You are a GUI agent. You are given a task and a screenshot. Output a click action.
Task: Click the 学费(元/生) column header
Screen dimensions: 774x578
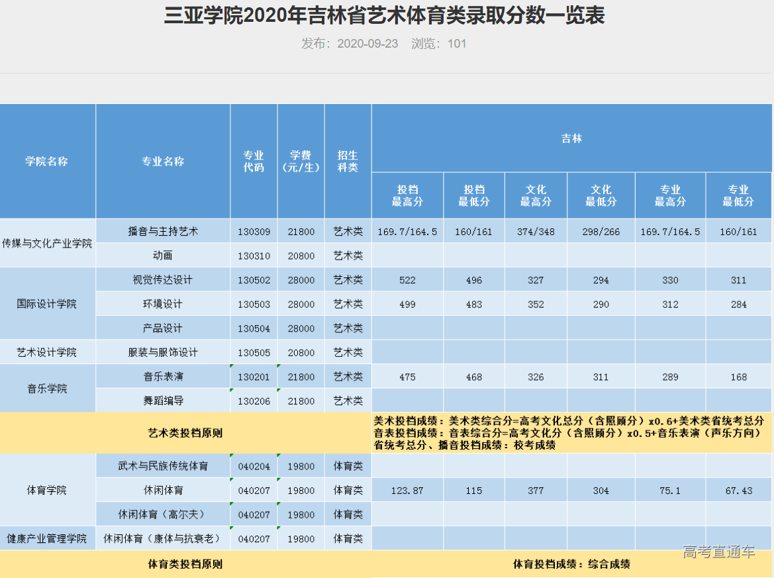click(301, 162)
